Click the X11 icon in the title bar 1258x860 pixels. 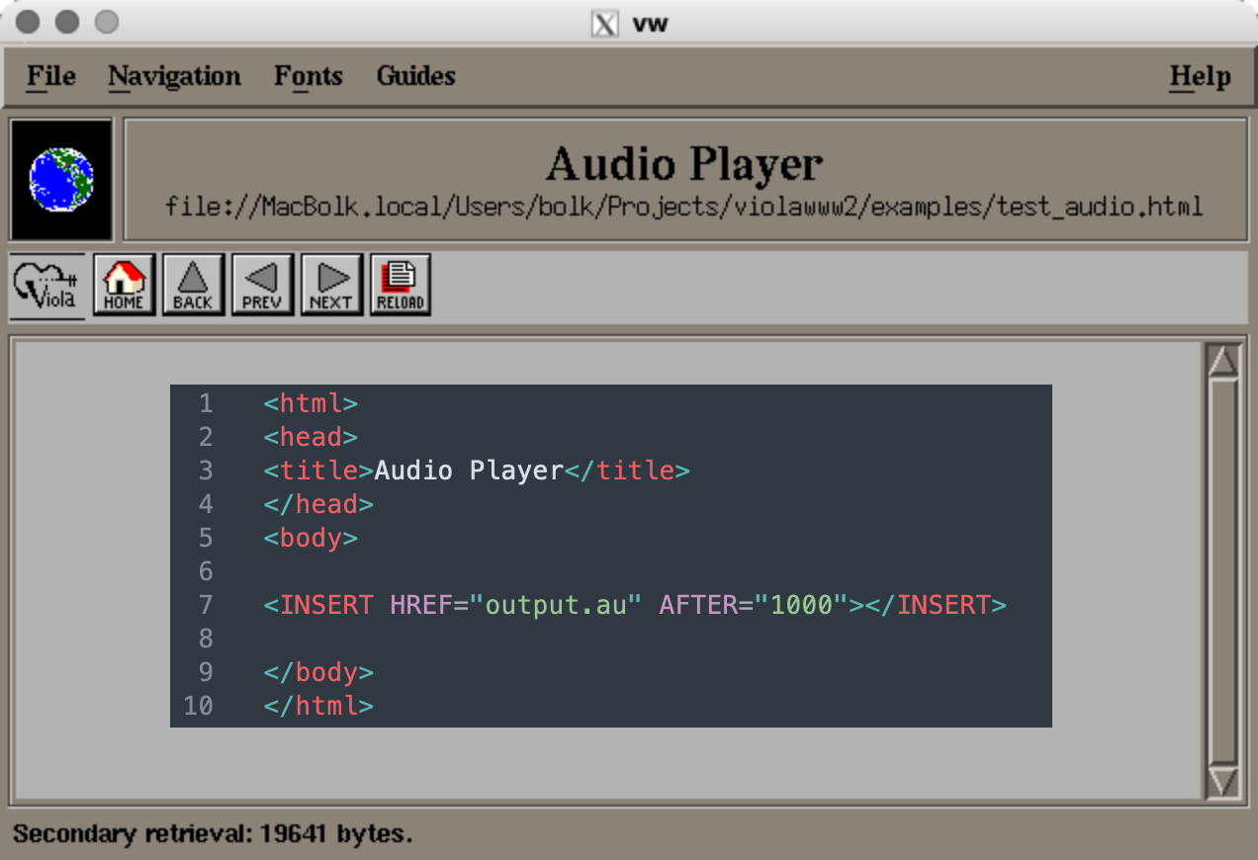coord(605,23)
